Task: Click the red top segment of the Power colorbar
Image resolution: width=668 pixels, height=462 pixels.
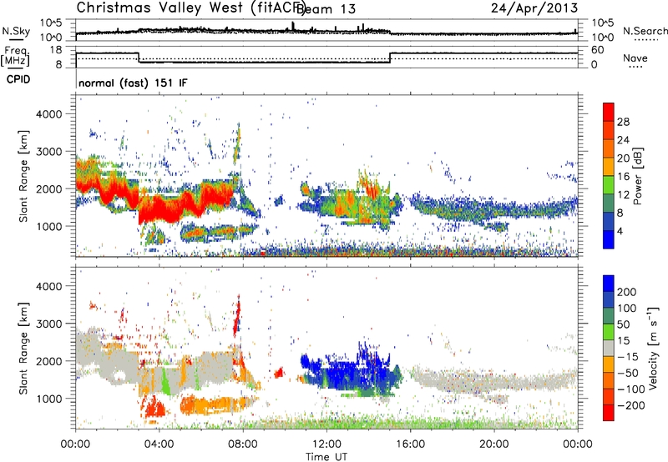Action: click(x=609, y=112)
